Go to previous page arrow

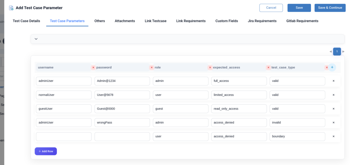[x=330, y=52]
